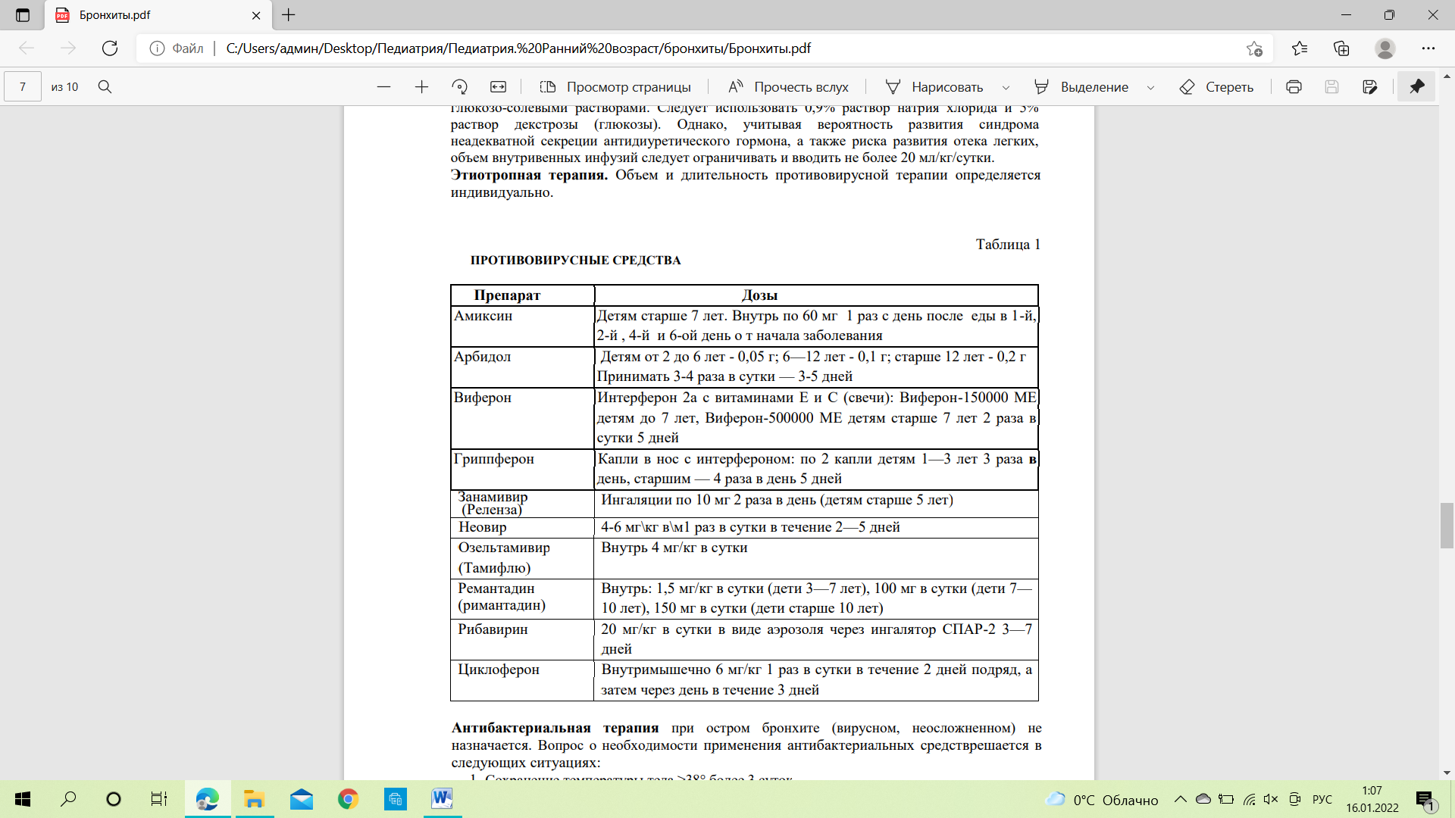Expand Выделение highlight color dropdown

coord(1150,87)
